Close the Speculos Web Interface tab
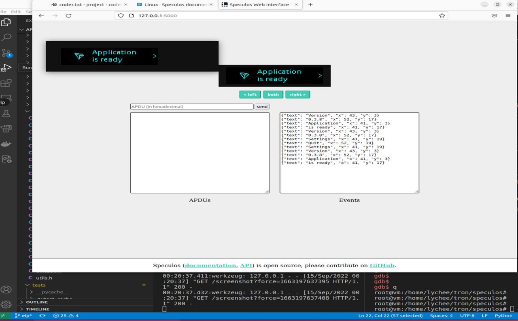Image resolution: width=518 pixels, height=321 pixels. (296, 5)
